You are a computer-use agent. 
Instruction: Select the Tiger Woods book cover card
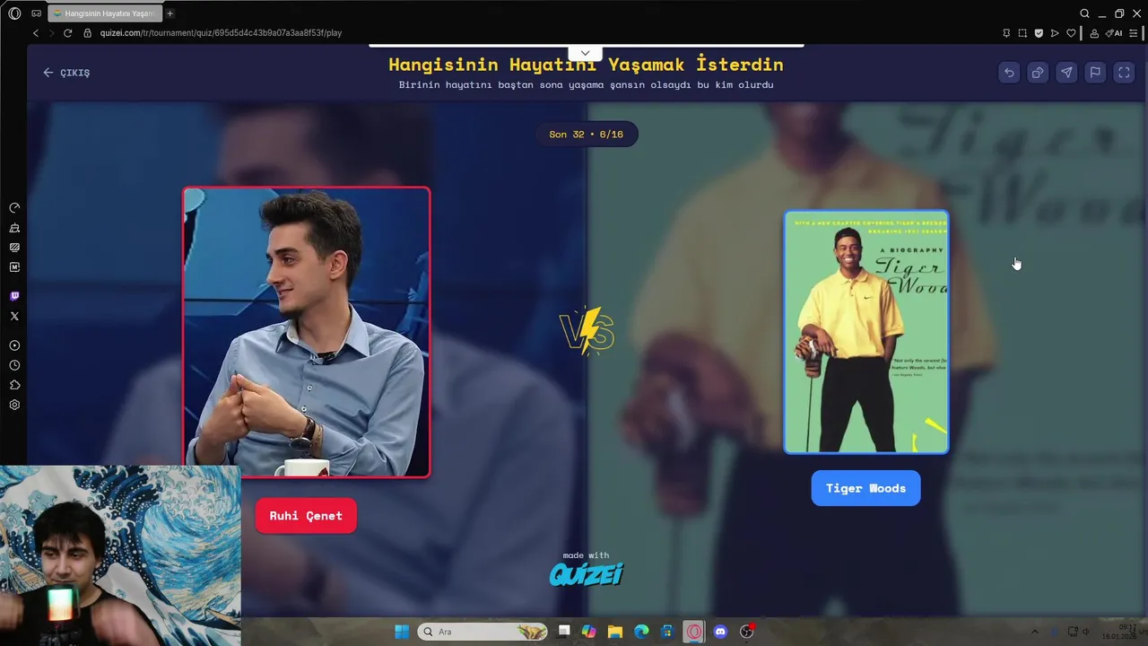[866, 332]
